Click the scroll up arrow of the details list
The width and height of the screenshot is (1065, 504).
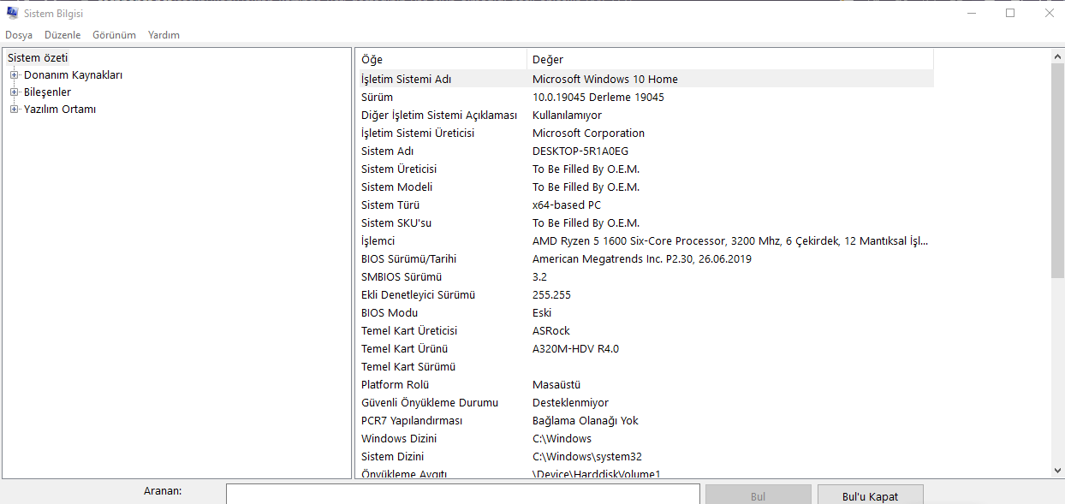point(1057,56)
